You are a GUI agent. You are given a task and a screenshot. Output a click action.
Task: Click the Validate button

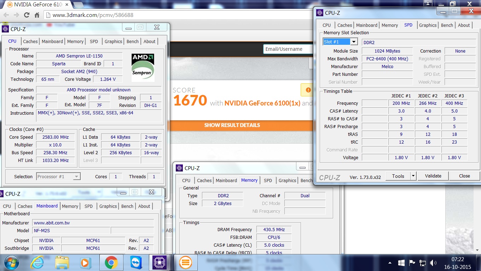pos(433,176)
